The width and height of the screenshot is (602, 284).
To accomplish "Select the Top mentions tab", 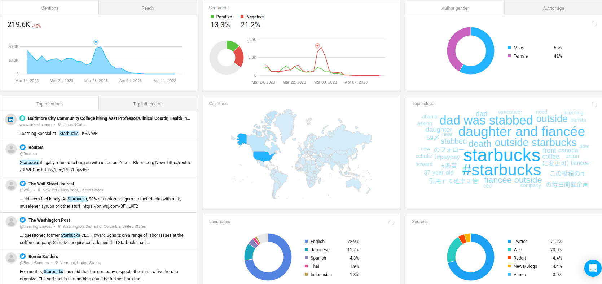I will point(49,104).
